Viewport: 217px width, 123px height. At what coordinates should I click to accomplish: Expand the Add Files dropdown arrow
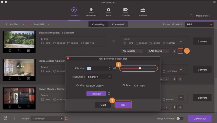23,24
